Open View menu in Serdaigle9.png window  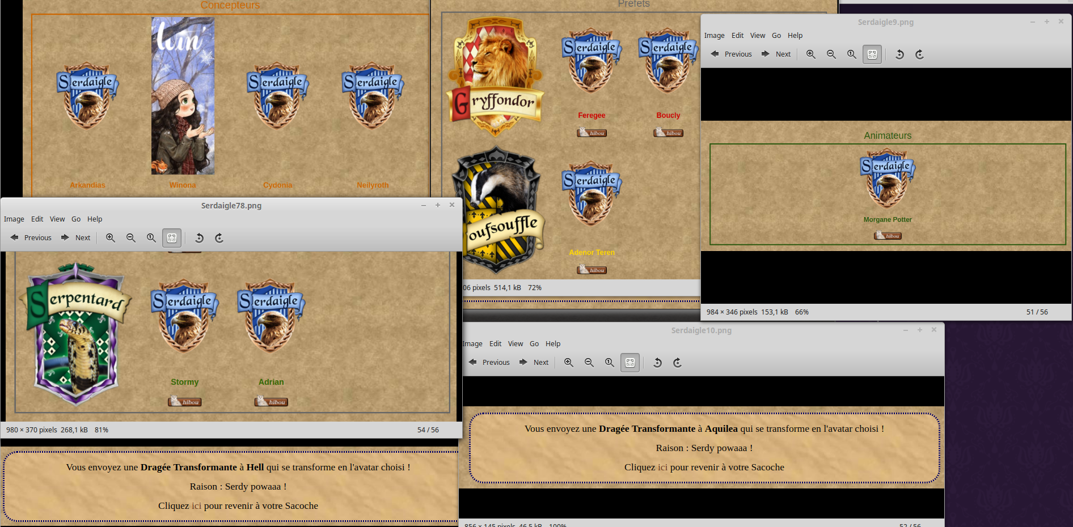click(758, 35)
